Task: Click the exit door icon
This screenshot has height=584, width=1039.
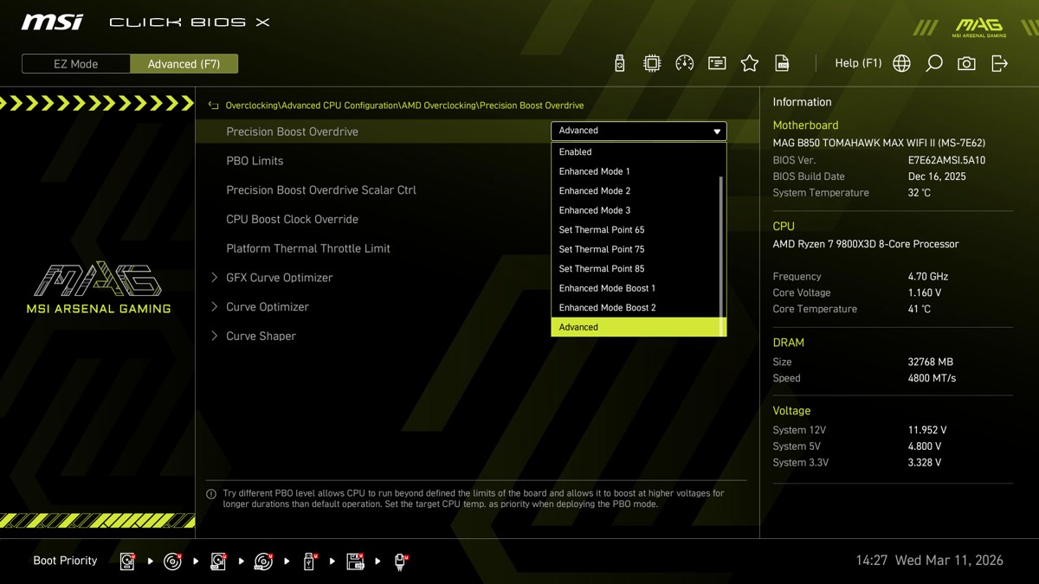Action: coord(999,63)
